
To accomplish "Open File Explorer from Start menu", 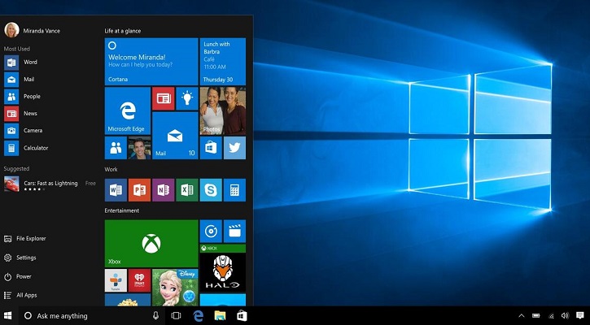I will [x=25, y=239].
